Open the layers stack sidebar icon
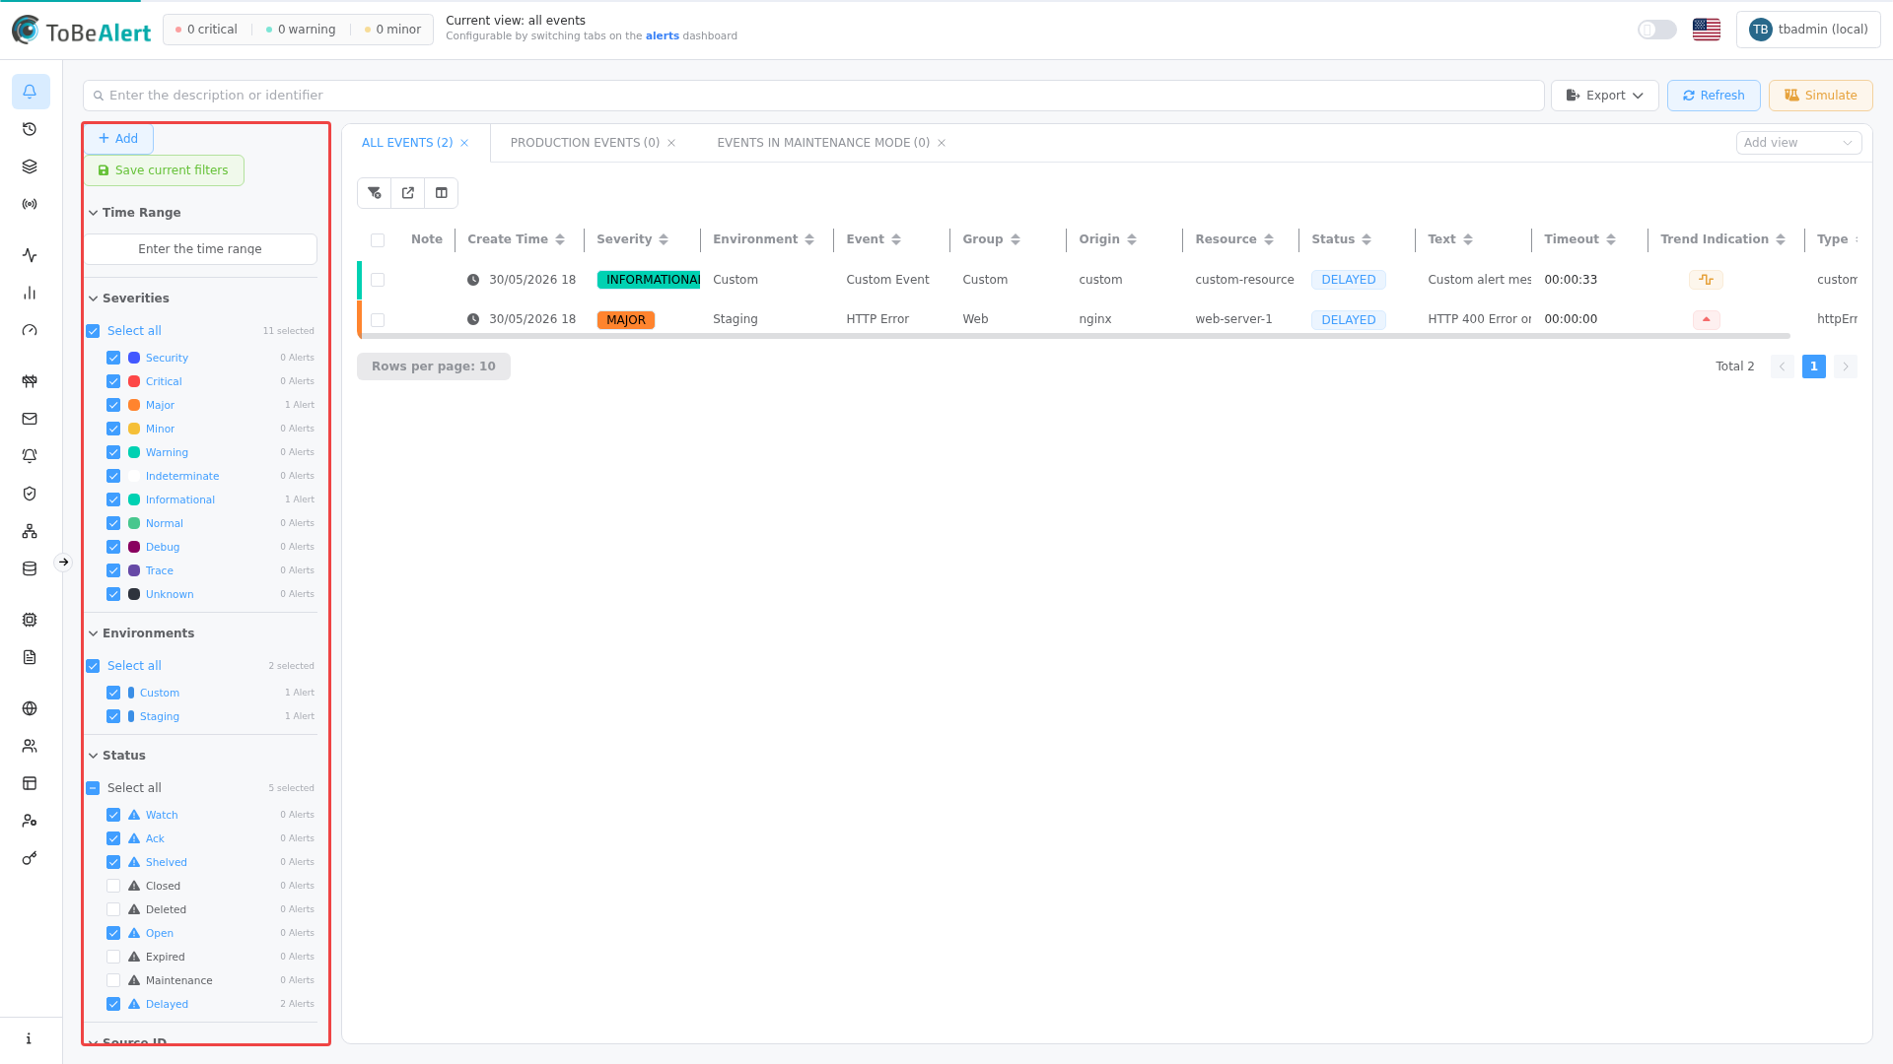The width and height of the screenshot is (1893, 1064). click(x=30, y=166)
